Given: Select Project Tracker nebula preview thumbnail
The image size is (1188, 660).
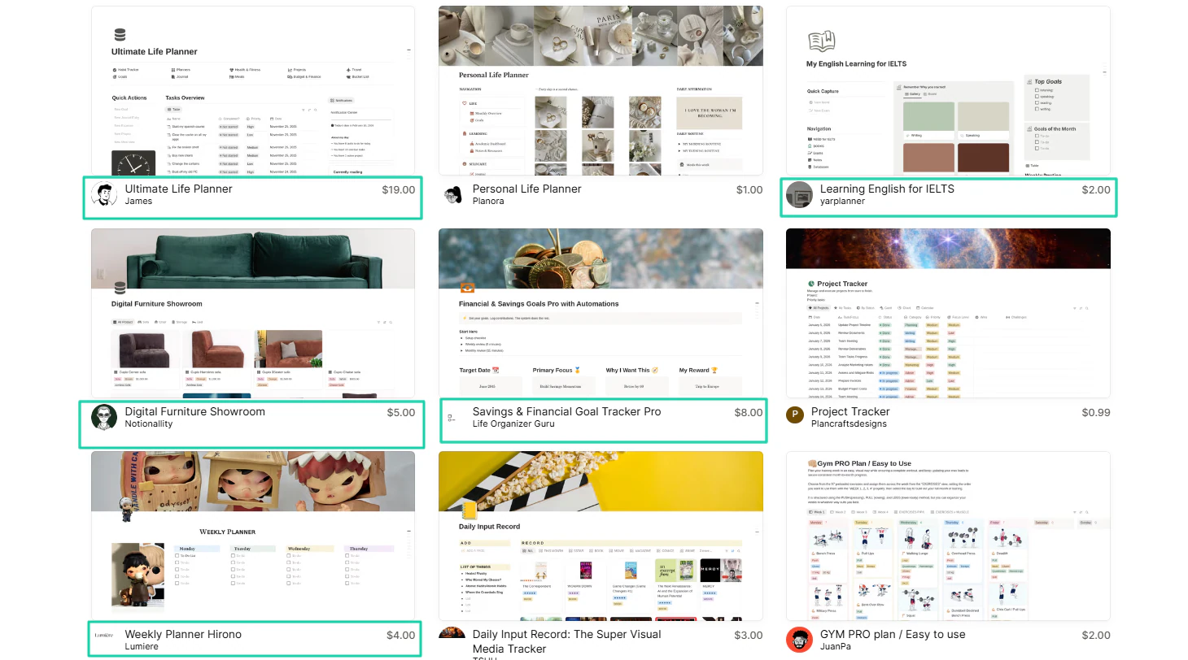Looking at the screenshot, I should 948,313.
